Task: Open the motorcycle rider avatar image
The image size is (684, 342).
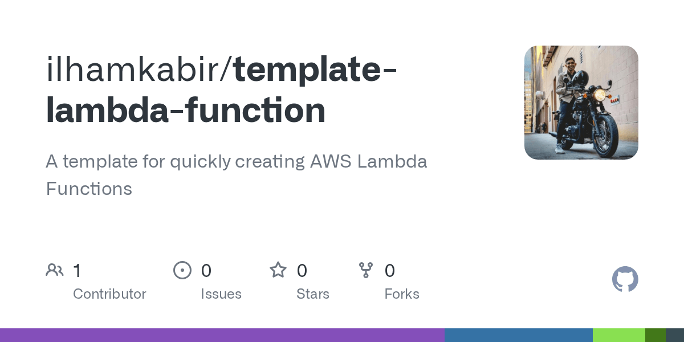Action: tap(581, 103)
